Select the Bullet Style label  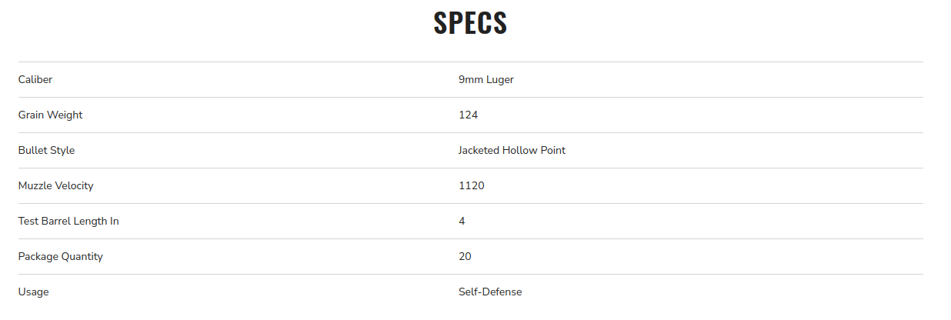[x=47, y=150]
